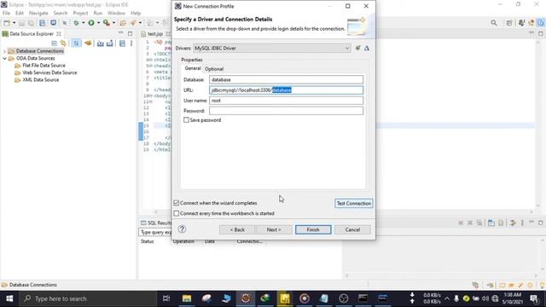The image size is (546, 307).
Task: Click the volume speaker icon in system tray
Action: click(x=485, y=298)
